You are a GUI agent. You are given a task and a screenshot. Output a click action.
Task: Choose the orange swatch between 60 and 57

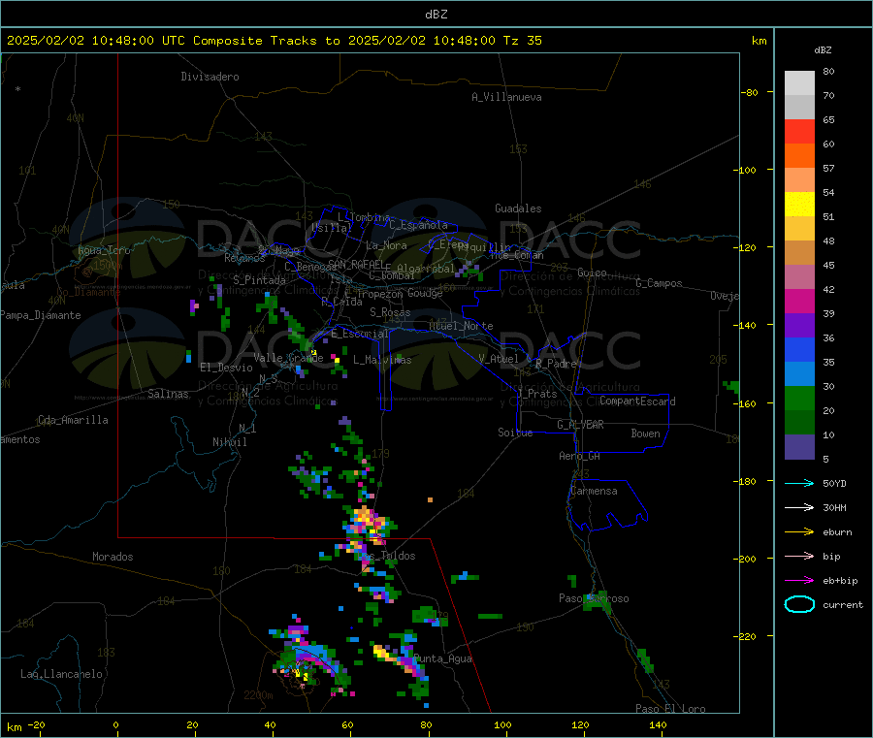tap(799, 156)
